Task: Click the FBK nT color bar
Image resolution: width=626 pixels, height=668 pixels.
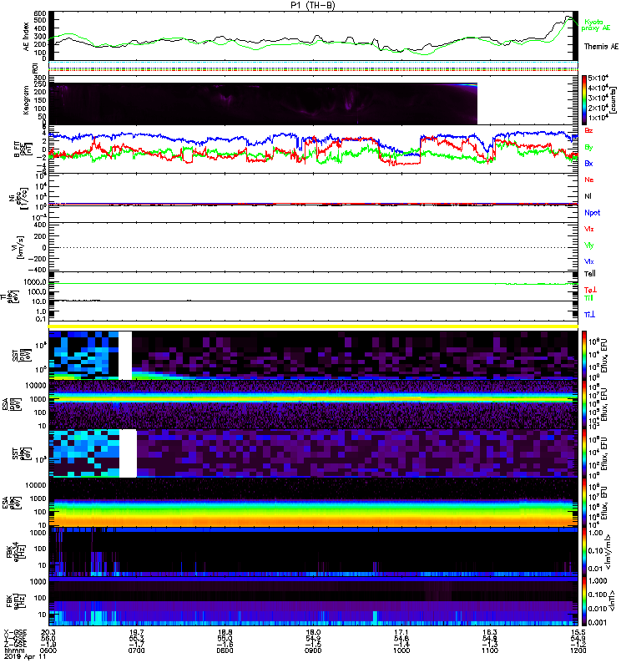Action: click(584, 601)
